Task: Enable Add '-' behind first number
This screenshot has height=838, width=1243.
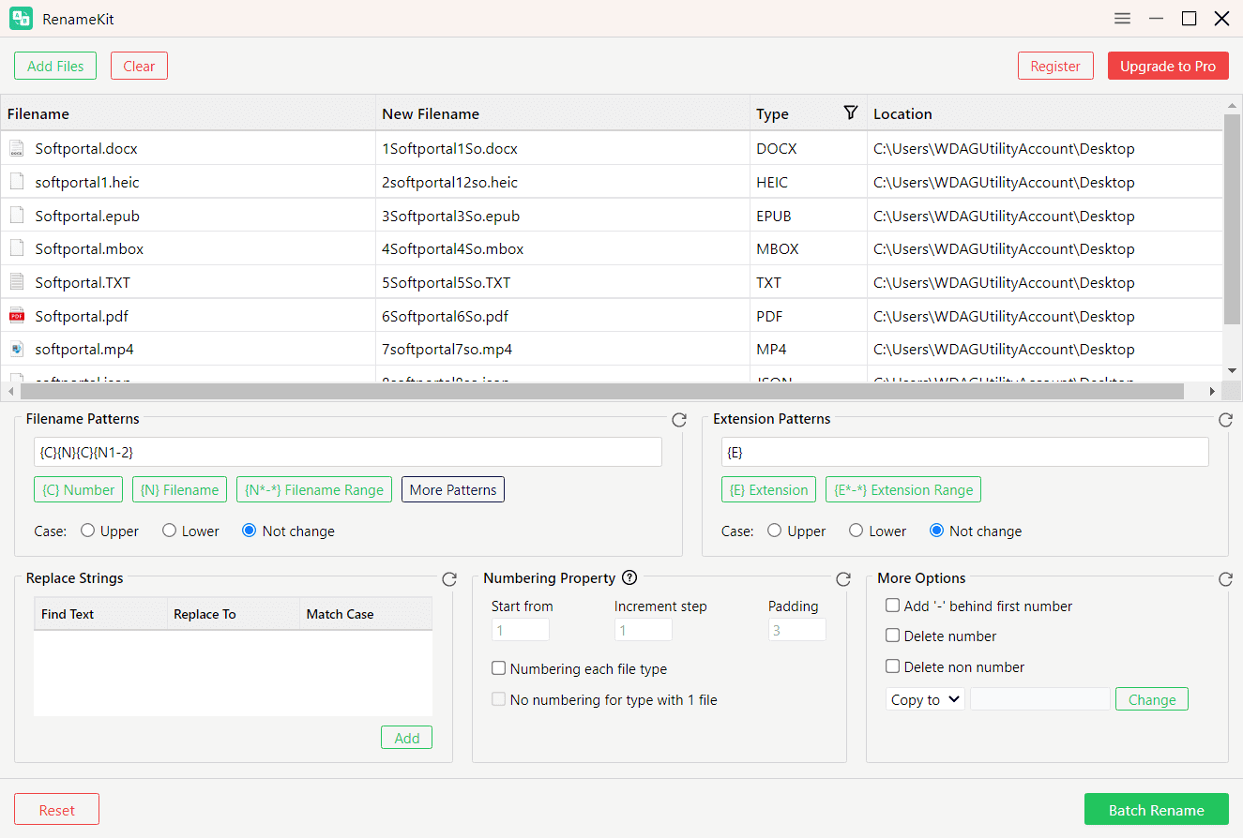Action: pyautogui.click(x=893, y=606)
